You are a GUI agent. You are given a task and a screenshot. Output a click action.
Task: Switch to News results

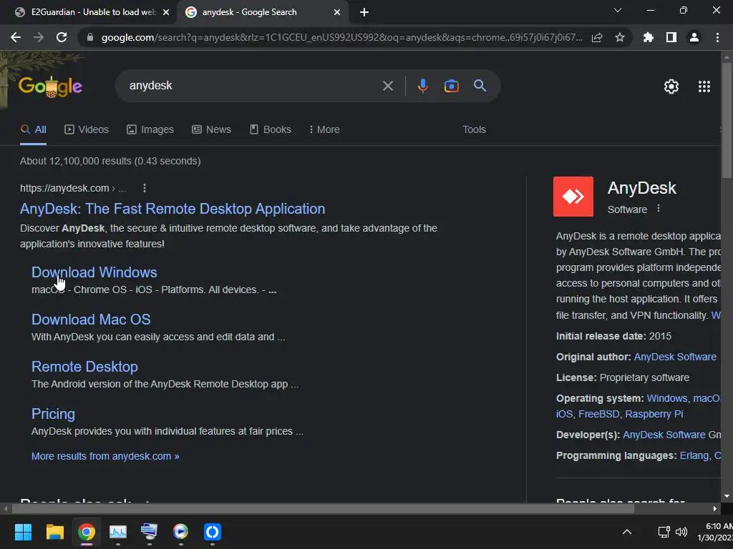pyautogui.click(x=211, y=130)
